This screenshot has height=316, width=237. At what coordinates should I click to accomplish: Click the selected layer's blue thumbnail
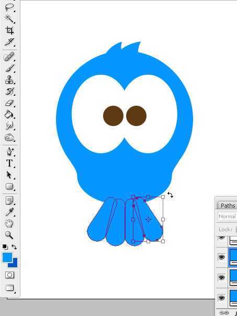point(233,257)
